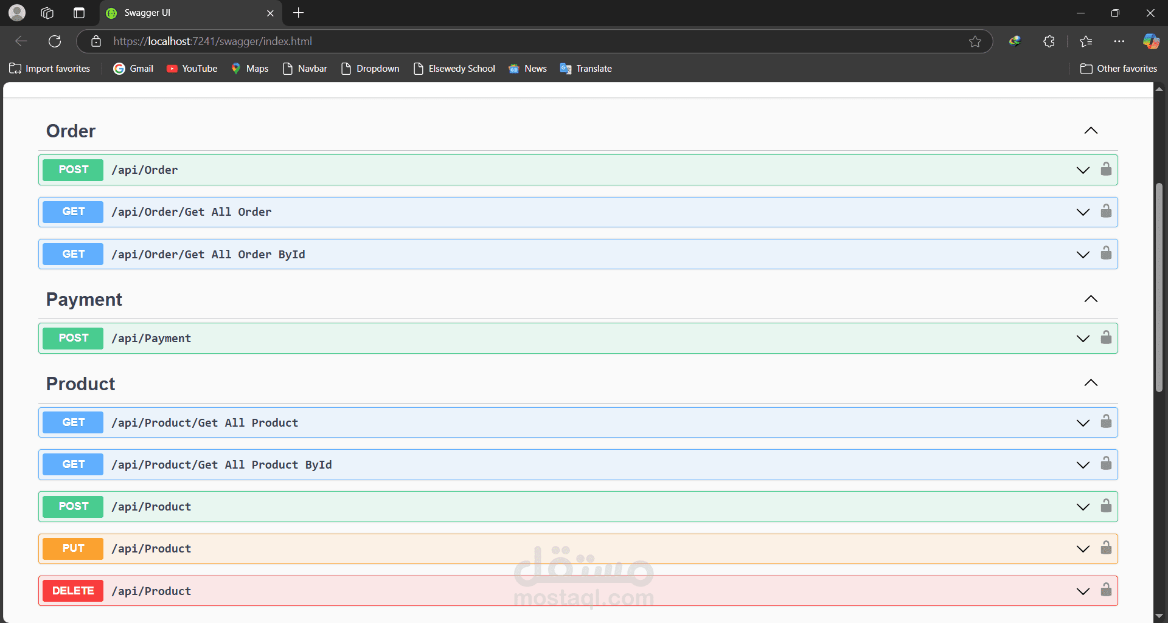Viewport: 1168px width, 623px height.
Task: Add page to favorites with star icon
Action: click(x=975, y=41)
